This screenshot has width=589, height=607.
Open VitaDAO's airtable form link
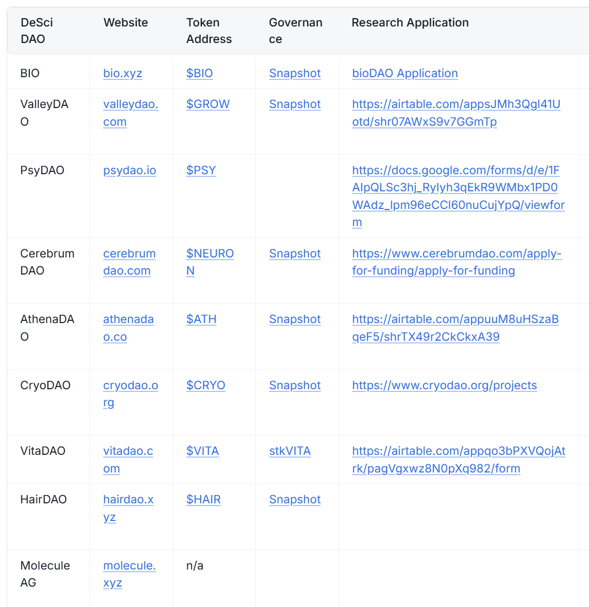[x=458, y=459]
